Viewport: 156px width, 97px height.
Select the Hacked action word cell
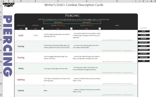(x=21, y=91)
